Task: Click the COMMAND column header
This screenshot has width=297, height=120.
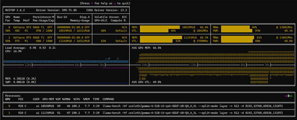Action: (108, 99)
